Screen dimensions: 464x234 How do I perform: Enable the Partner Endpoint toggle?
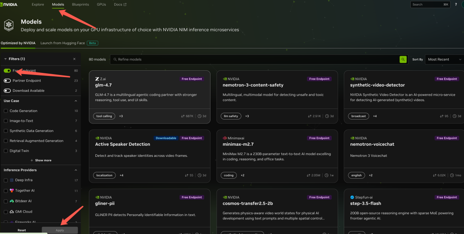7,81
